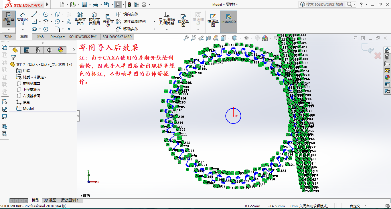Select the Circle sketch tool
Screen dimensions: 391x209
[46, 14]
